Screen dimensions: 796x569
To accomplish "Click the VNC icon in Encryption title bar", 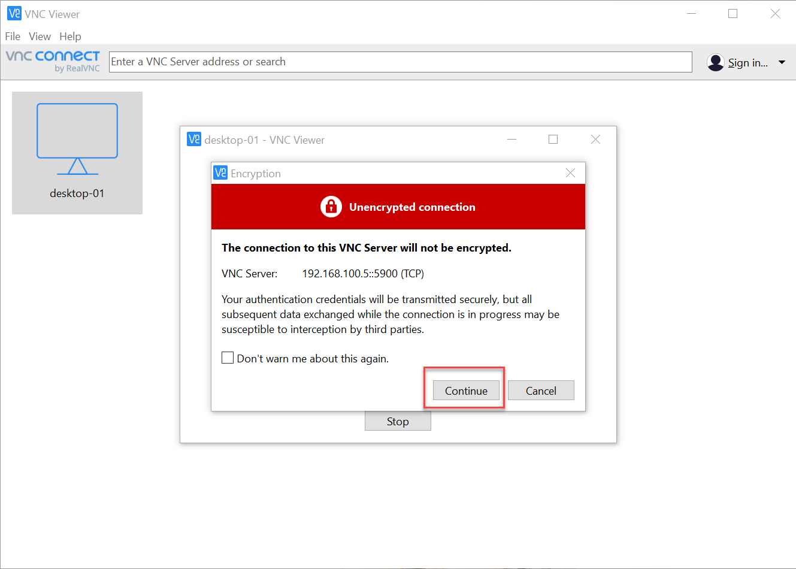I will [x=220, y=173].
